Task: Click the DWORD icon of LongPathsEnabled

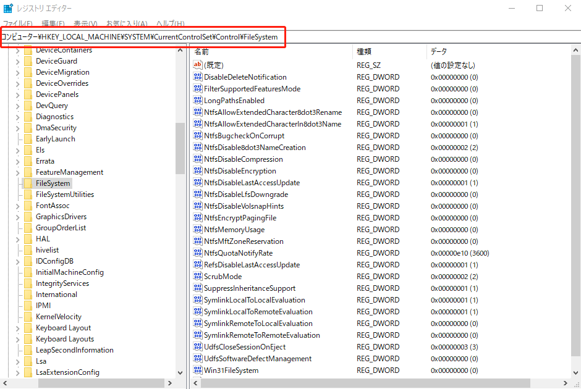Action: (198, 100)
